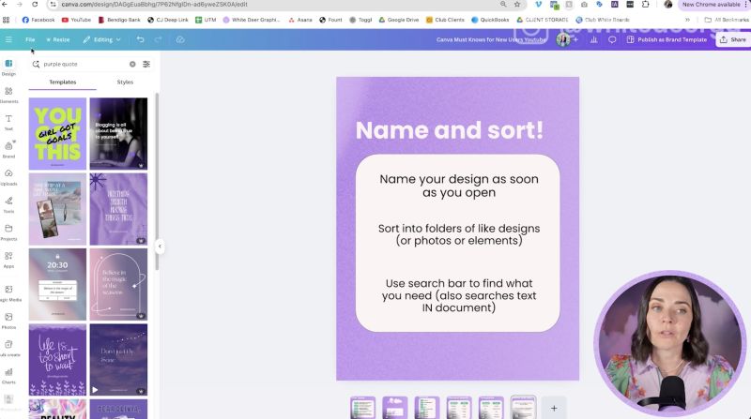Open the File menu
Screen dimensions: 751x419
30,39
